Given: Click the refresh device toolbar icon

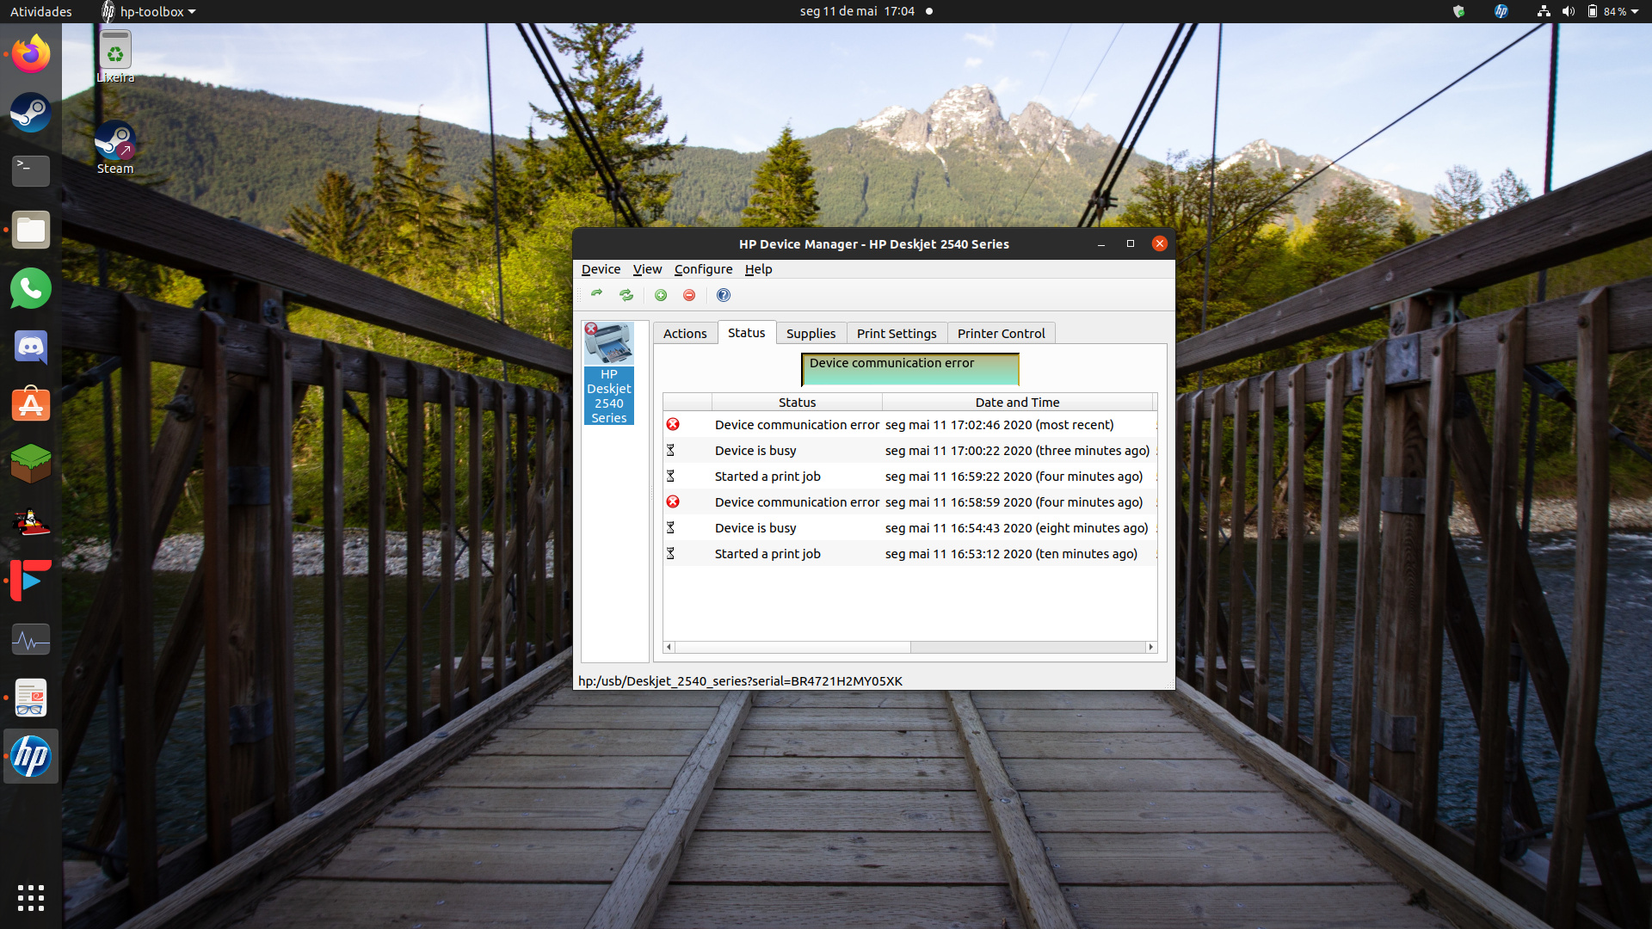Looking at the screenshot, I should [x=596, y=295].
